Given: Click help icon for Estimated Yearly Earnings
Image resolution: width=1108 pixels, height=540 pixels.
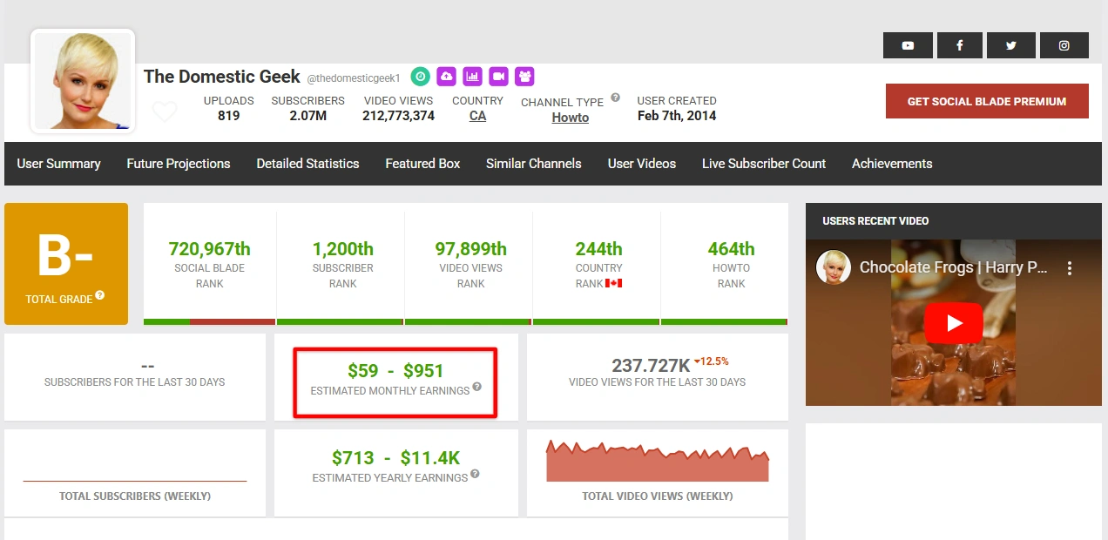Looking at the screenshot, I should pos(476,475).
